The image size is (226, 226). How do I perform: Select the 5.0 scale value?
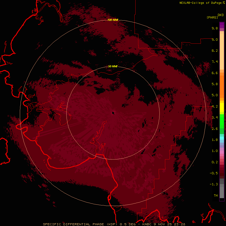[x=215, y=95]
